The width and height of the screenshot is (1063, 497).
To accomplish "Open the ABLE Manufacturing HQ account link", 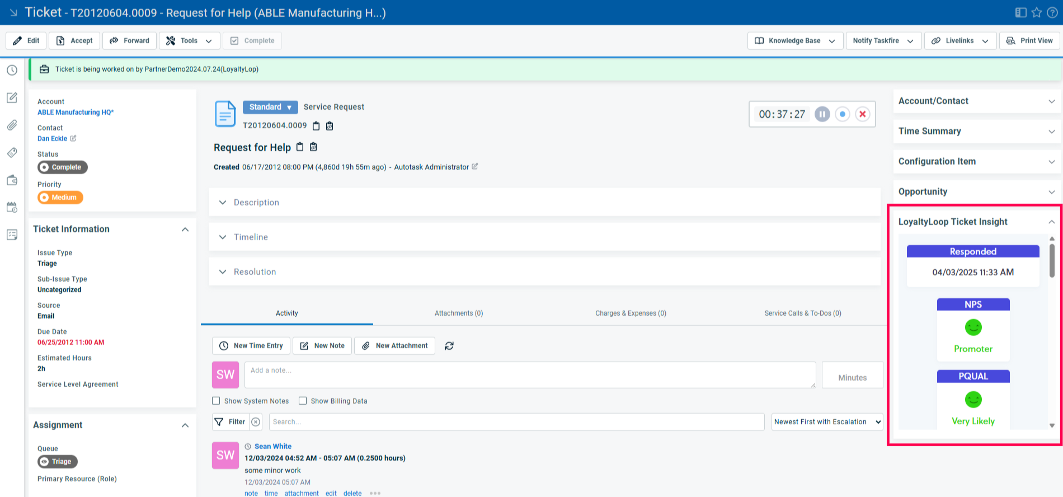I will [76, 112].
